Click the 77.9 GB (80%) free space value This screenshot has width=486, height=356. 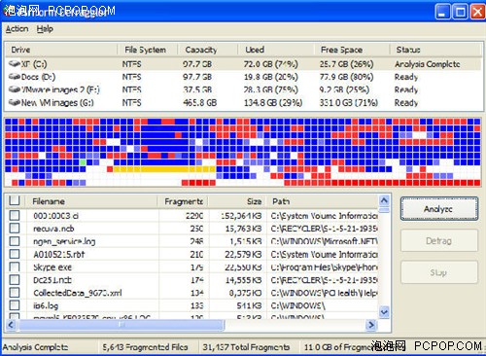click(x=346, y=77)
